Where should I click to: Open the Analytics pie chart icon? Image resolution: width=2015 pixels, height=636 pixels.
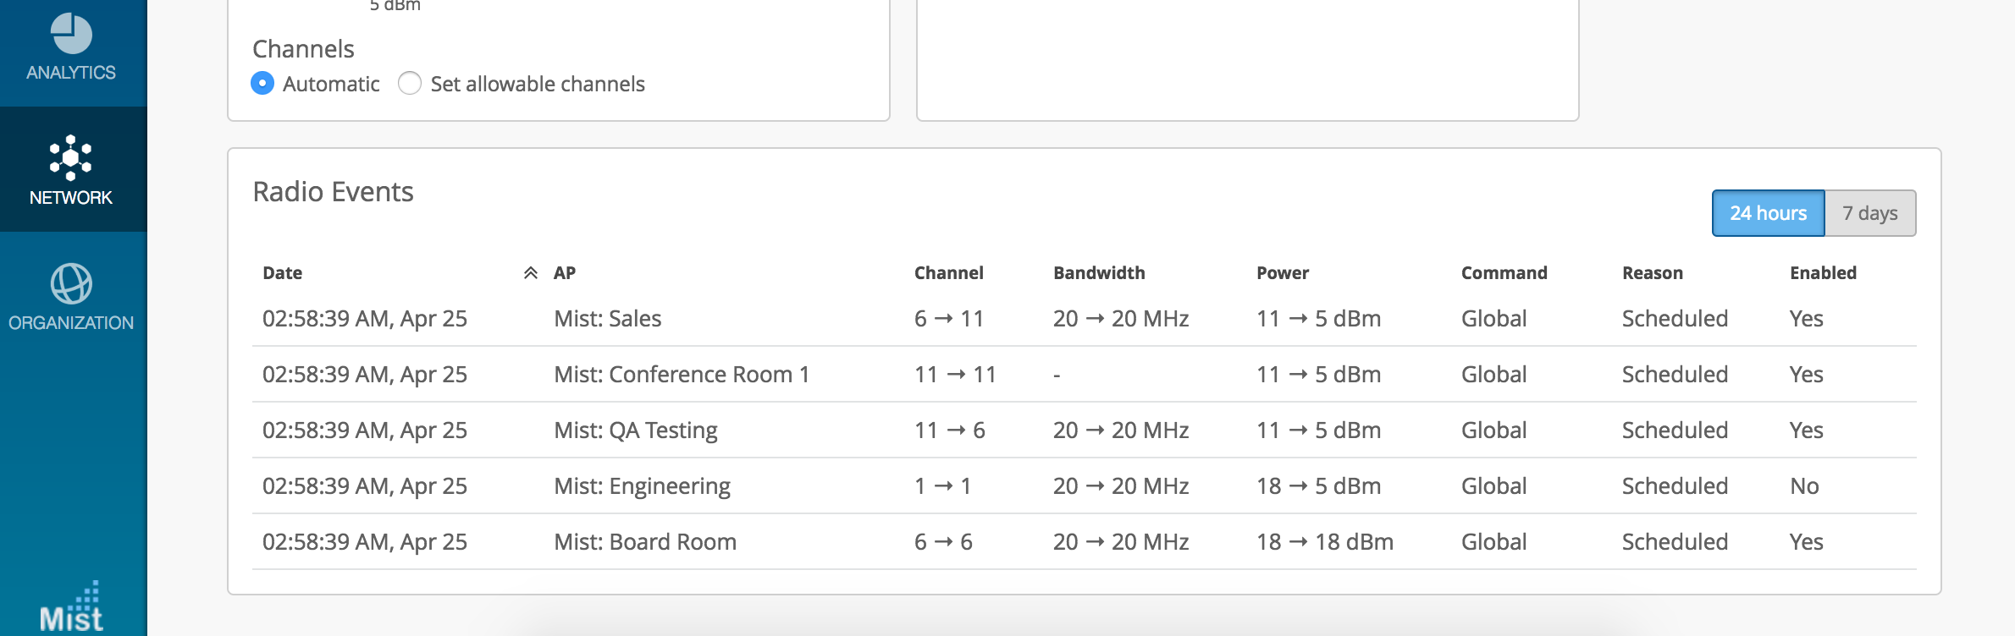71,34
